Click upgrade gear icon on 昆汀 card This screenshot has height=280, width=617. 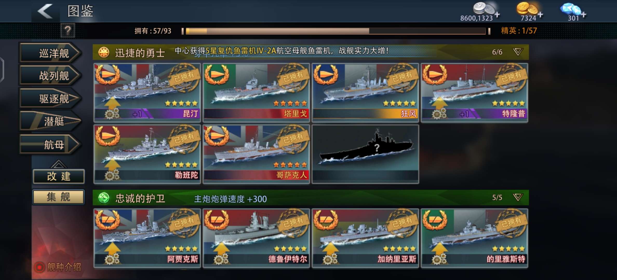click(x=112, y=114)
